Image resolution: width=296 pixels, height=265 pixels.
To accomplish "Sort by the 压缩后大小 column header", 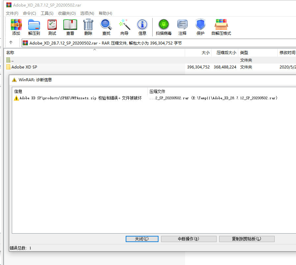I will click(225, 53).
